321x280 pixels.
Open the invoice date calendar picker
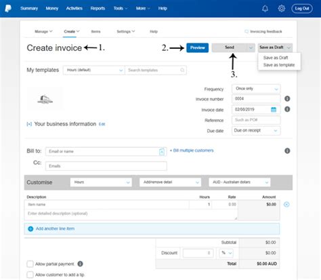(x=274, y=110)
